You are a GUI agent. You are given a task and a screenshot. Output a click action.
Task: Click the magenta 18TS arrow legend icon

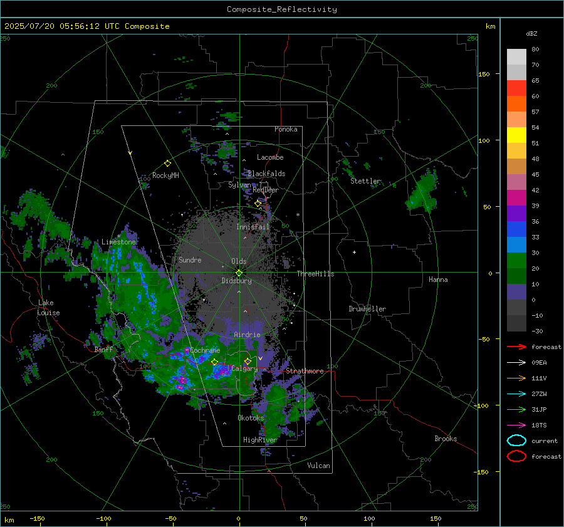coord(516,425)
